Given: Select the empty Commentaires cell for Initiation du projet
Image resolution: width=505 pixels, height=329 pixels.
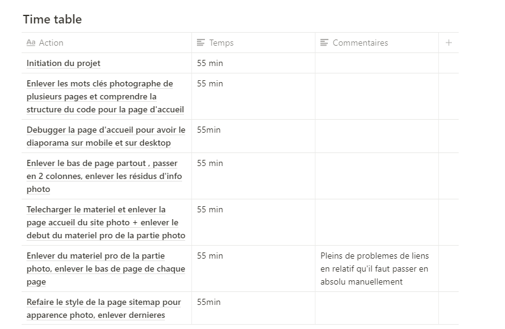Looking at the screenshot, I should pyautogui.click(x=377, y=63).
